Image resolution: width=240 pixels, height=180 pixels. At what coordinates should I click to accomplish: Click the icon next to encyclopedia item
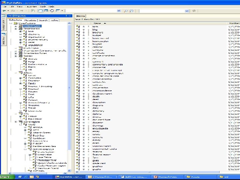coord(78,128)
